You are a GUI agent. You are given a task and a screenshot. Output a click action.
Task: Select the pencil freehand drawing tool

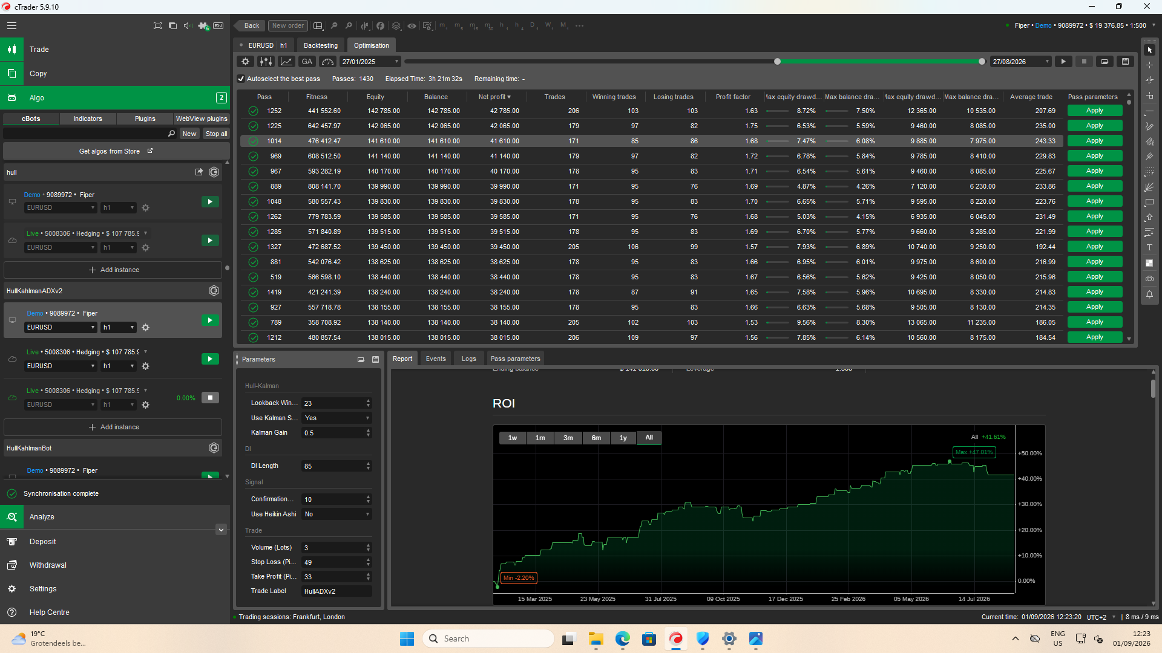click(1150, 126)
